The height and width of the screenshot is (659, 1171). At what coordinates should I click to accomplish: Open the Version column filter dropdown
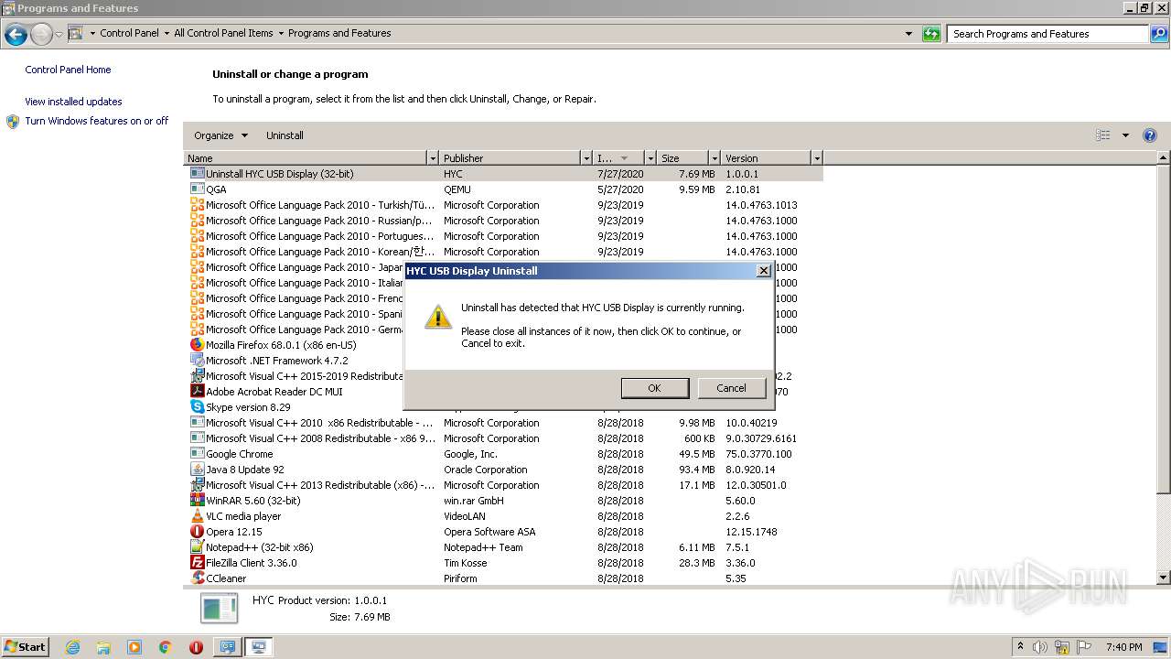click(817, 158)
